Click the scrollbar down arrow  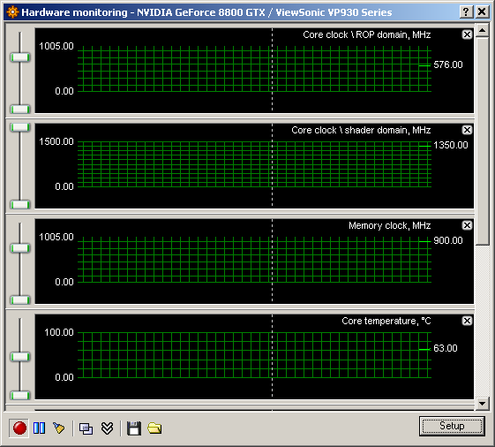click(x=483, y=404)
